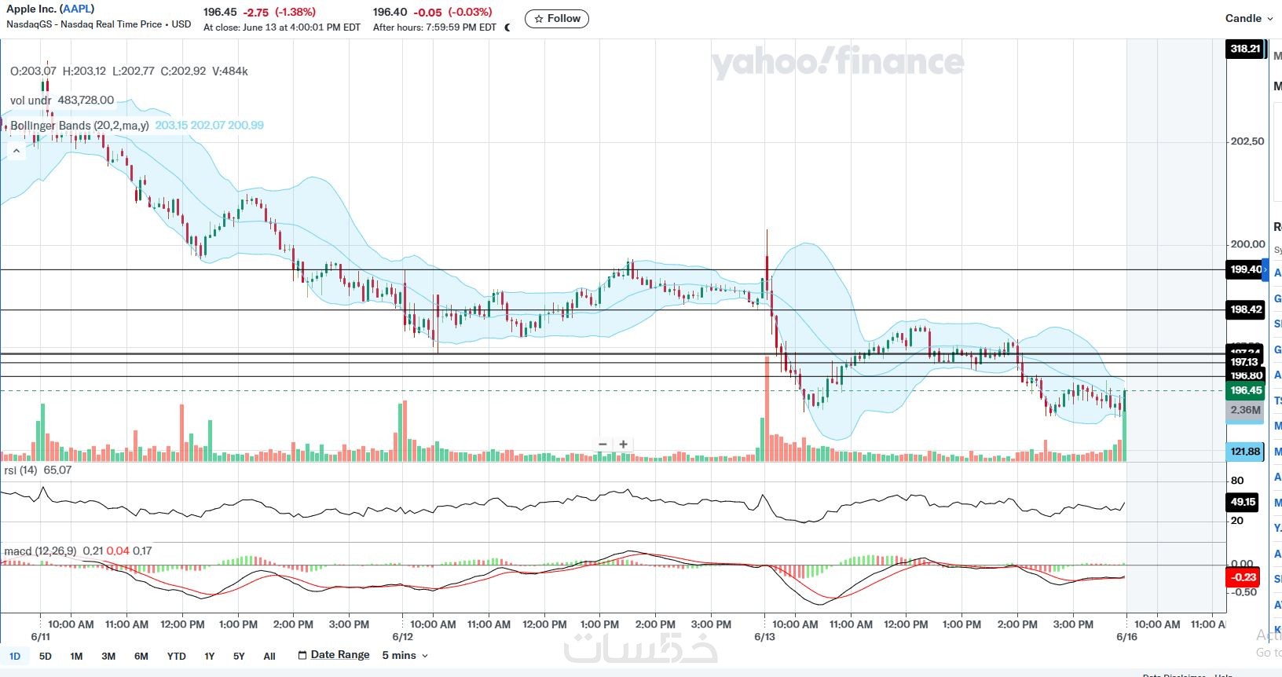This screenshot has height=677, width=1282.
Task: Select the 1M range tab
Action: [76, 656]
